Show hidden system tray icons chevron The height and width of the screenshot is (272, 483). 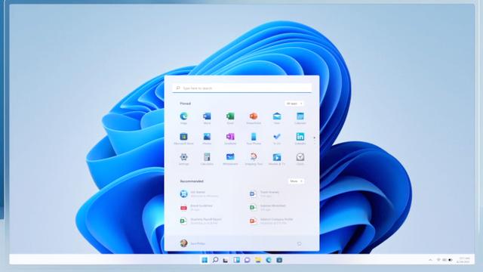430,260
